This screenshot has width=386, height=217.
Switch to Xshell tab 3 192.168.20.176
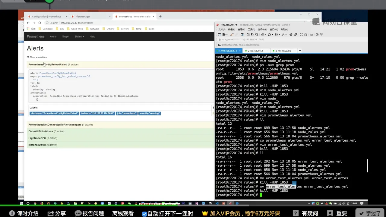click(283, 51)
